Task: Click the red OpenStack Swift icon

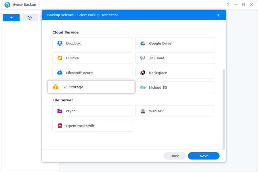Action: pyautogui.click(x=60, y=126)
